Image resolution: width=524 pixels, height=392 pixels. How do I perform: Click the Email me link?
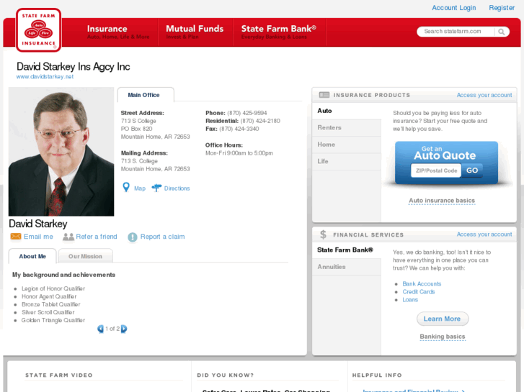pyautogui.click(x=38, y=237)
